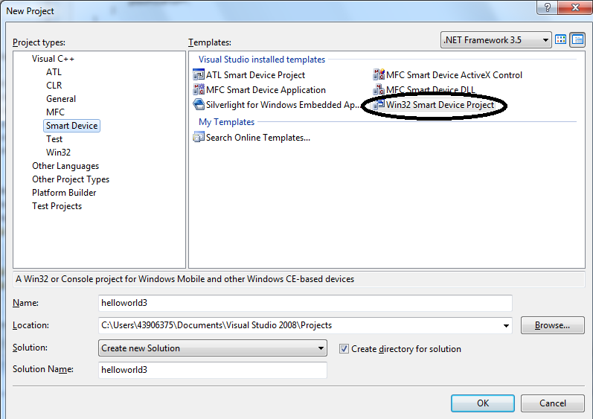The width and height of the screenshot is (593, 419).
Task: Select ATL under Visual C++
Action: click(54, 72)
